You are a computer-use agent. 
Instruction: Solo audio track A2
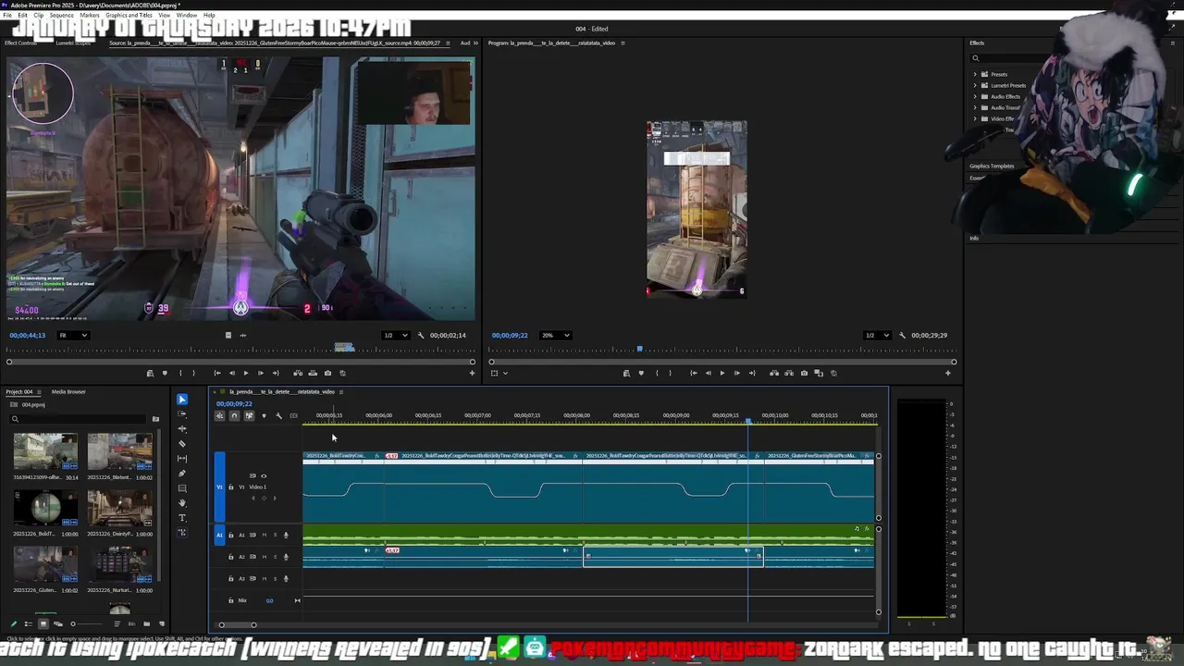(x=275, y=557)
